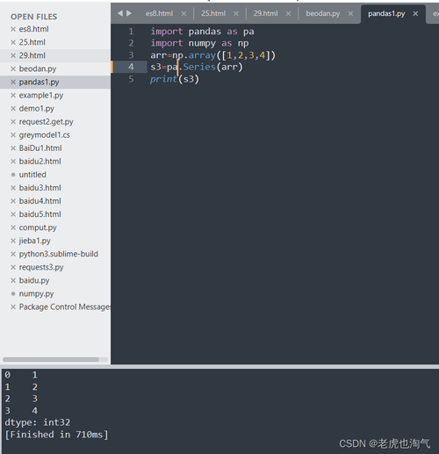Close the pandas1.py tab
This screenshot has width=439, height=454.
tap(415, 14)
